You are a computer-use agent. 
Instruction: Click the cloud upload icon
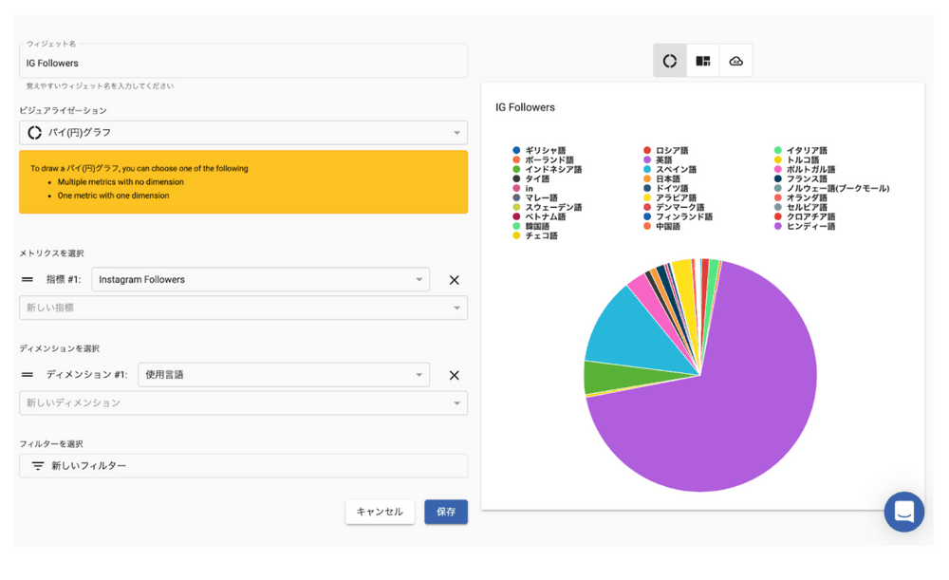[735, 61]
